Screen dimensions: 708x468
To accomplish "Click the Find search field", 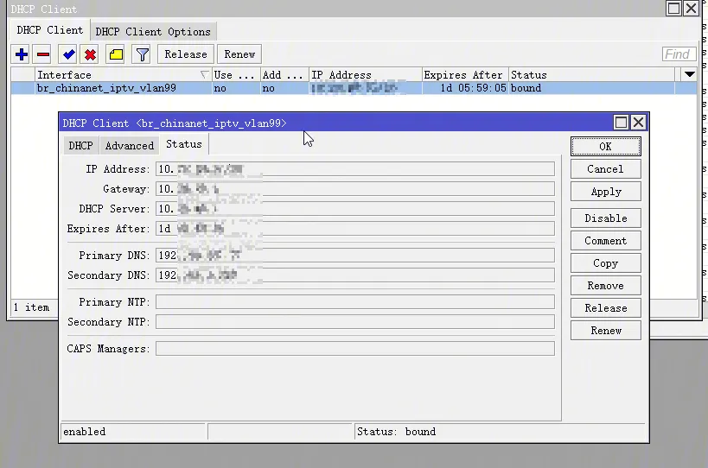I will tap(678, 54).
